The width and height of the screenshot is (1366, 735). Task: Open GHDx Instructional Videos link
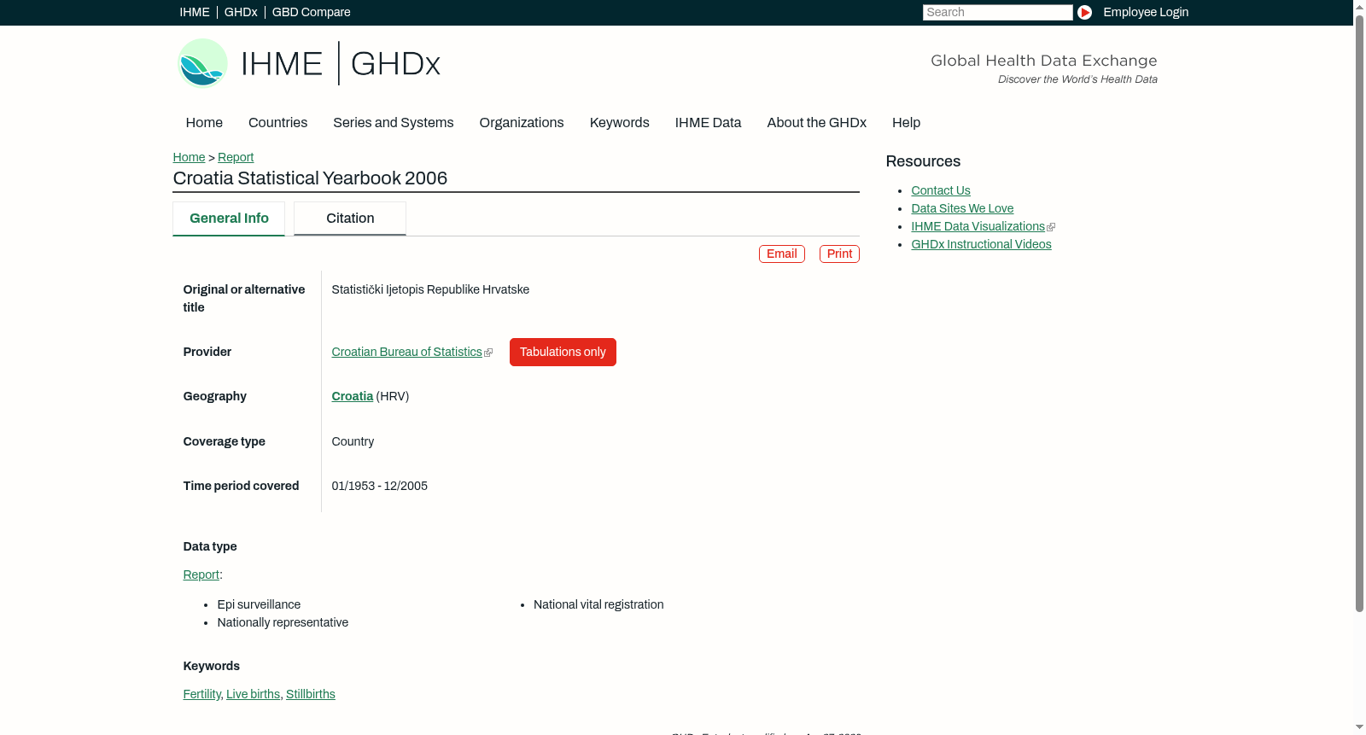point(981,244)
